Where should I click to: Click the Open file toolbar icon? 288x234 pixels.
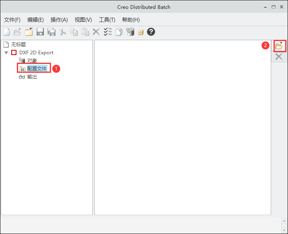click(17, 32)
